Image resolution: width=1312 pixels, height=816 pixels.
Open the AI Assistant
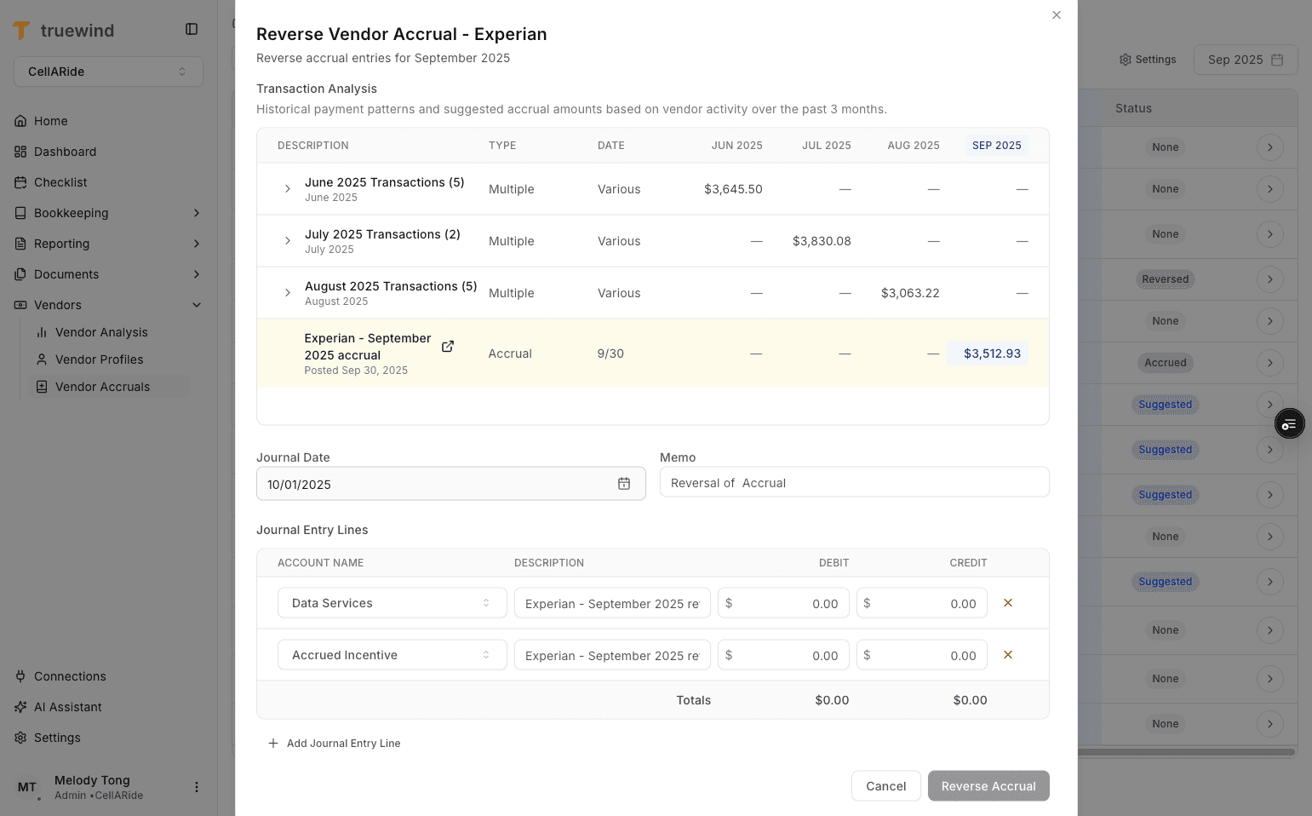pos(67,707)
